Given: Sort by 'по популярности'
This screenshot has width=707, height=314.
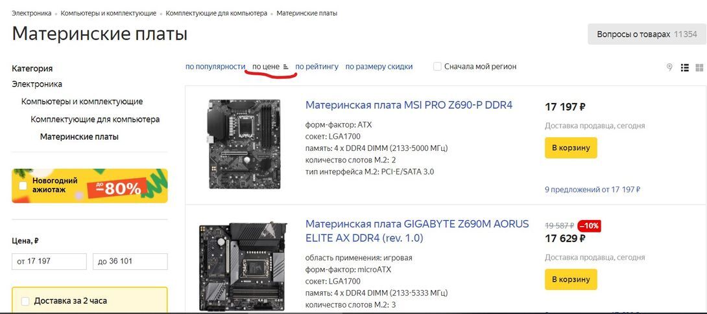Looking at the screenshot, I should [215, 67].
